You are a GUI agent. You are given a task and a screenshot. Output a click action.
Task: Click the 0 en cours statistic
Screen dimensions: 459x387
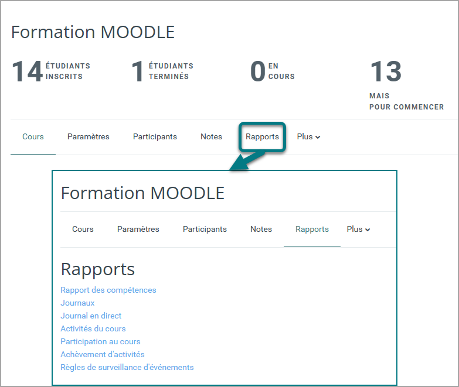[x=273, y=71]
